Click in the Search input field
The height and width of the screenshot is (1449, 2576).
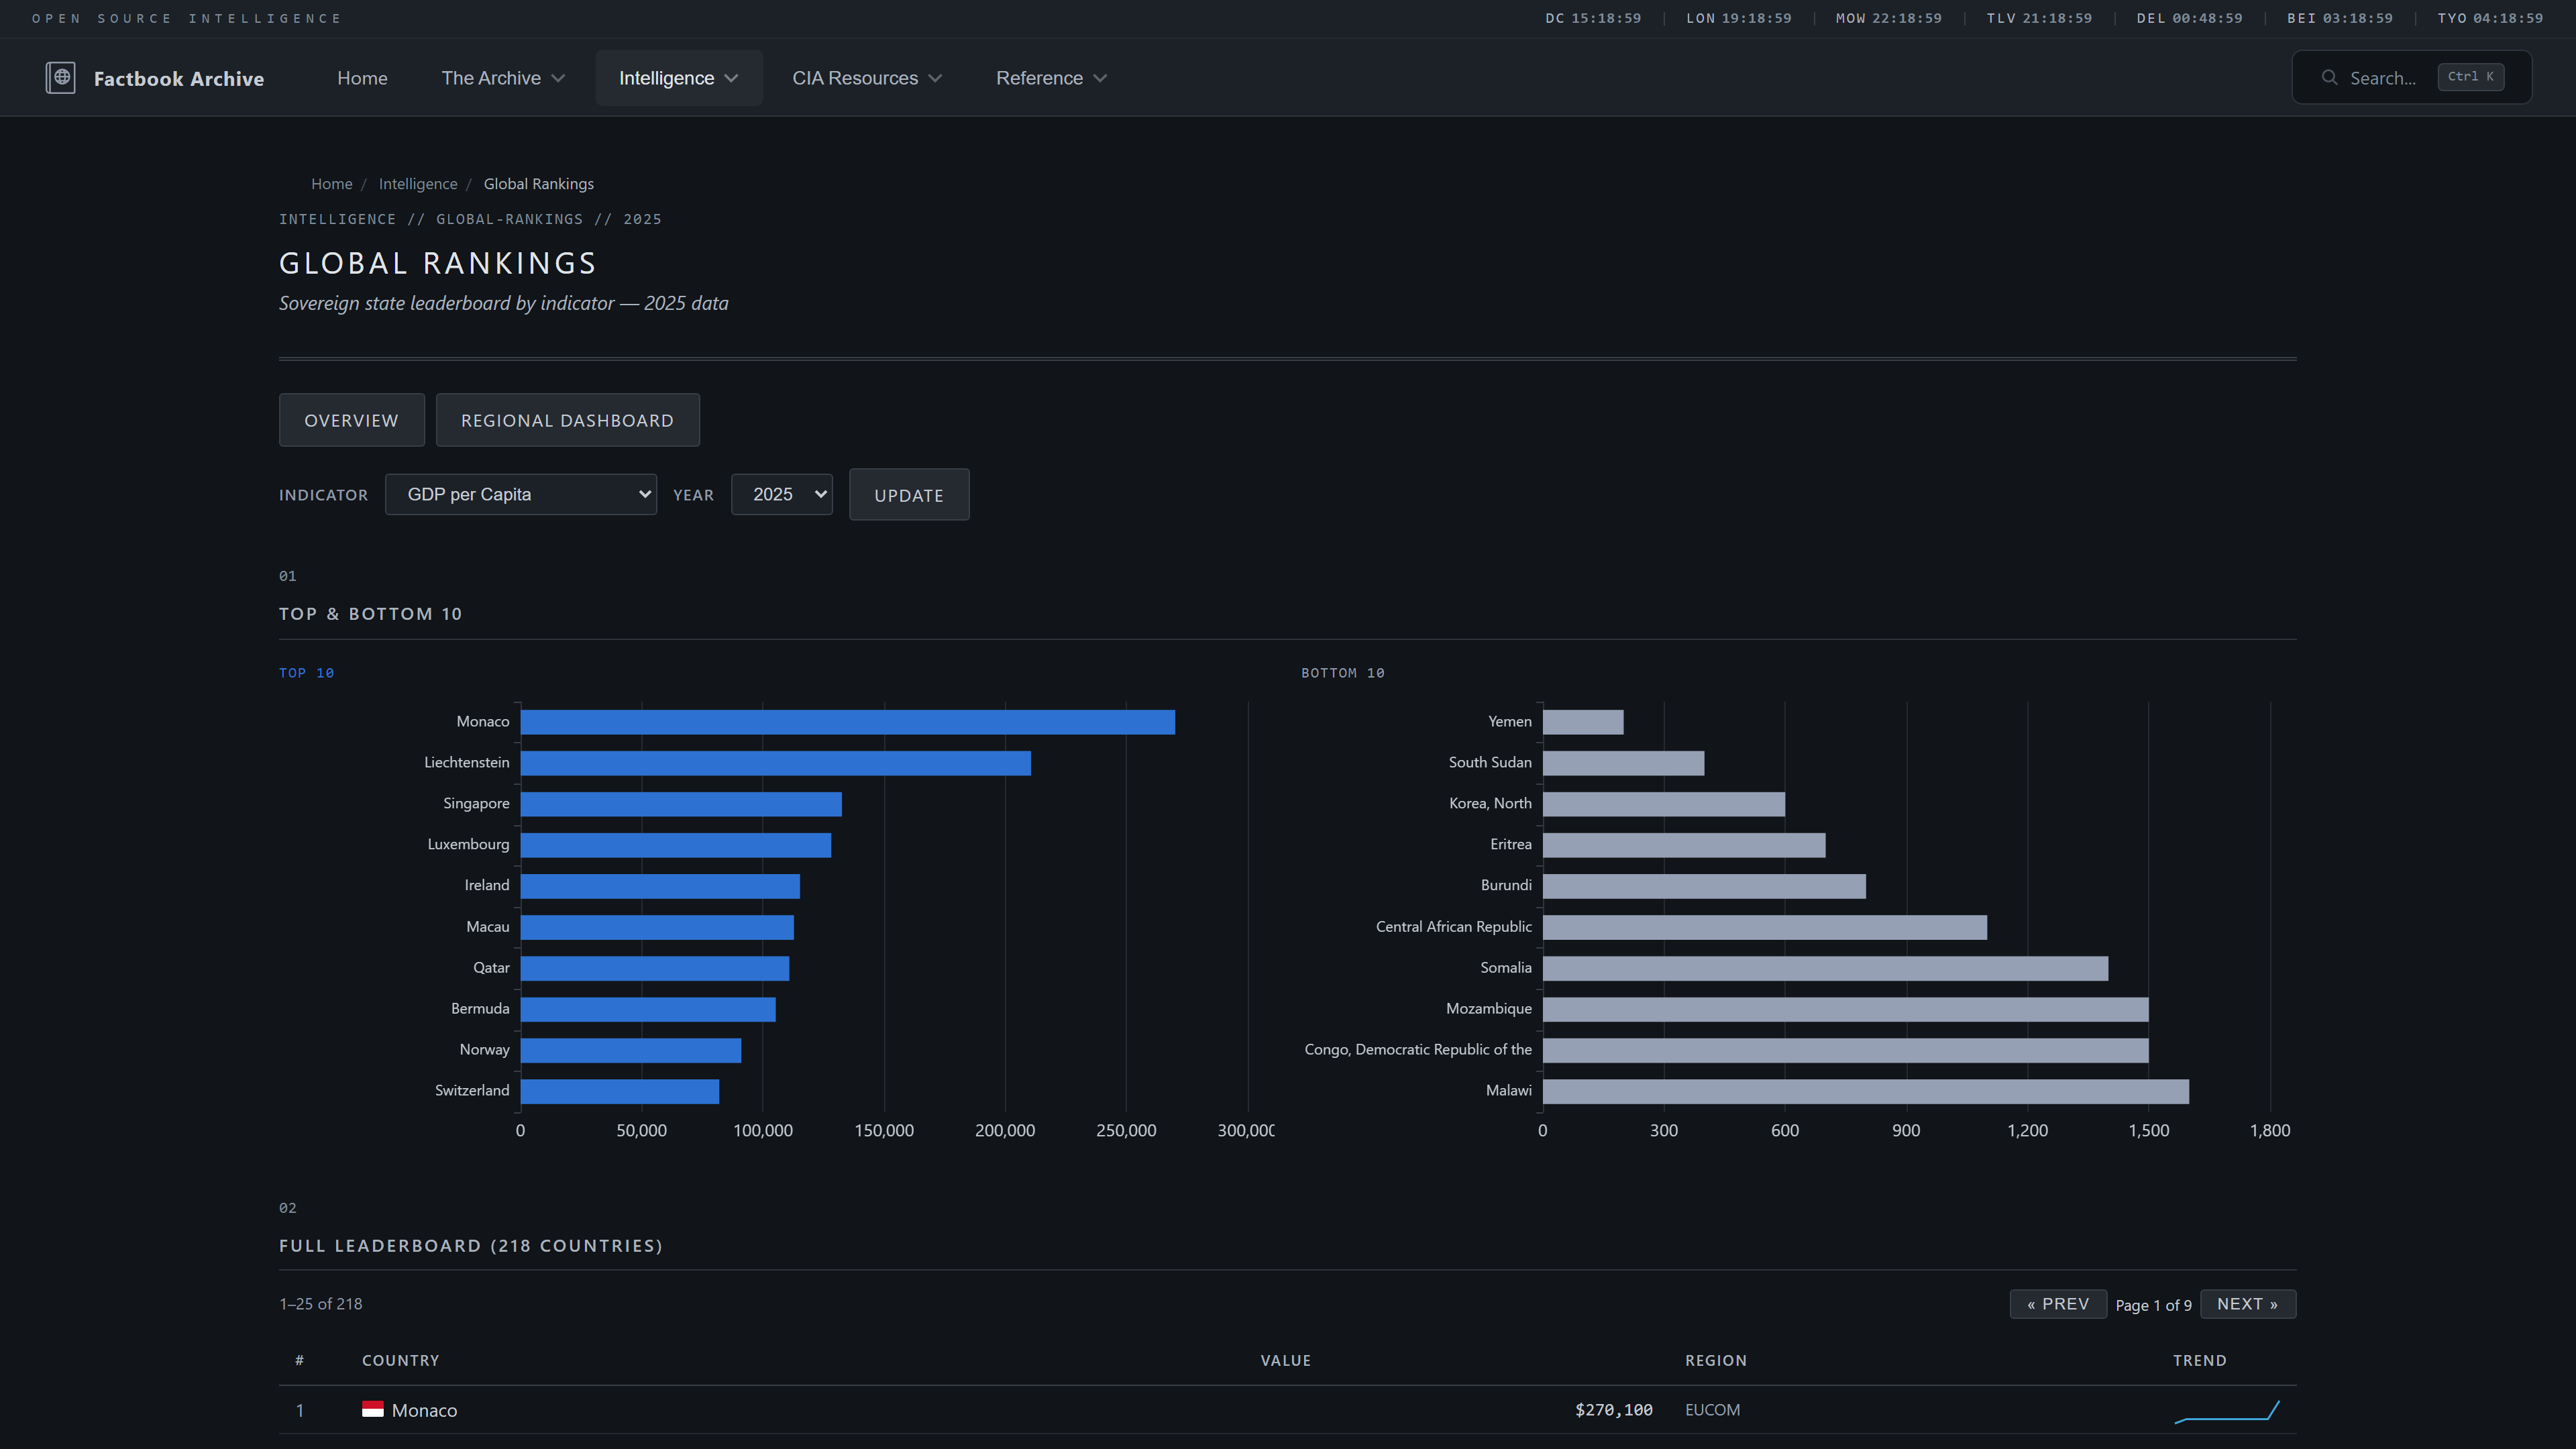point(2382,78)
